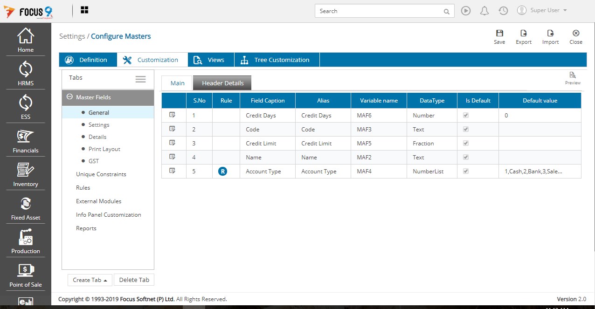Open the Preview icon above the table
The width and height of the screenshot is (595, 309).
click(x=573, y=76)
